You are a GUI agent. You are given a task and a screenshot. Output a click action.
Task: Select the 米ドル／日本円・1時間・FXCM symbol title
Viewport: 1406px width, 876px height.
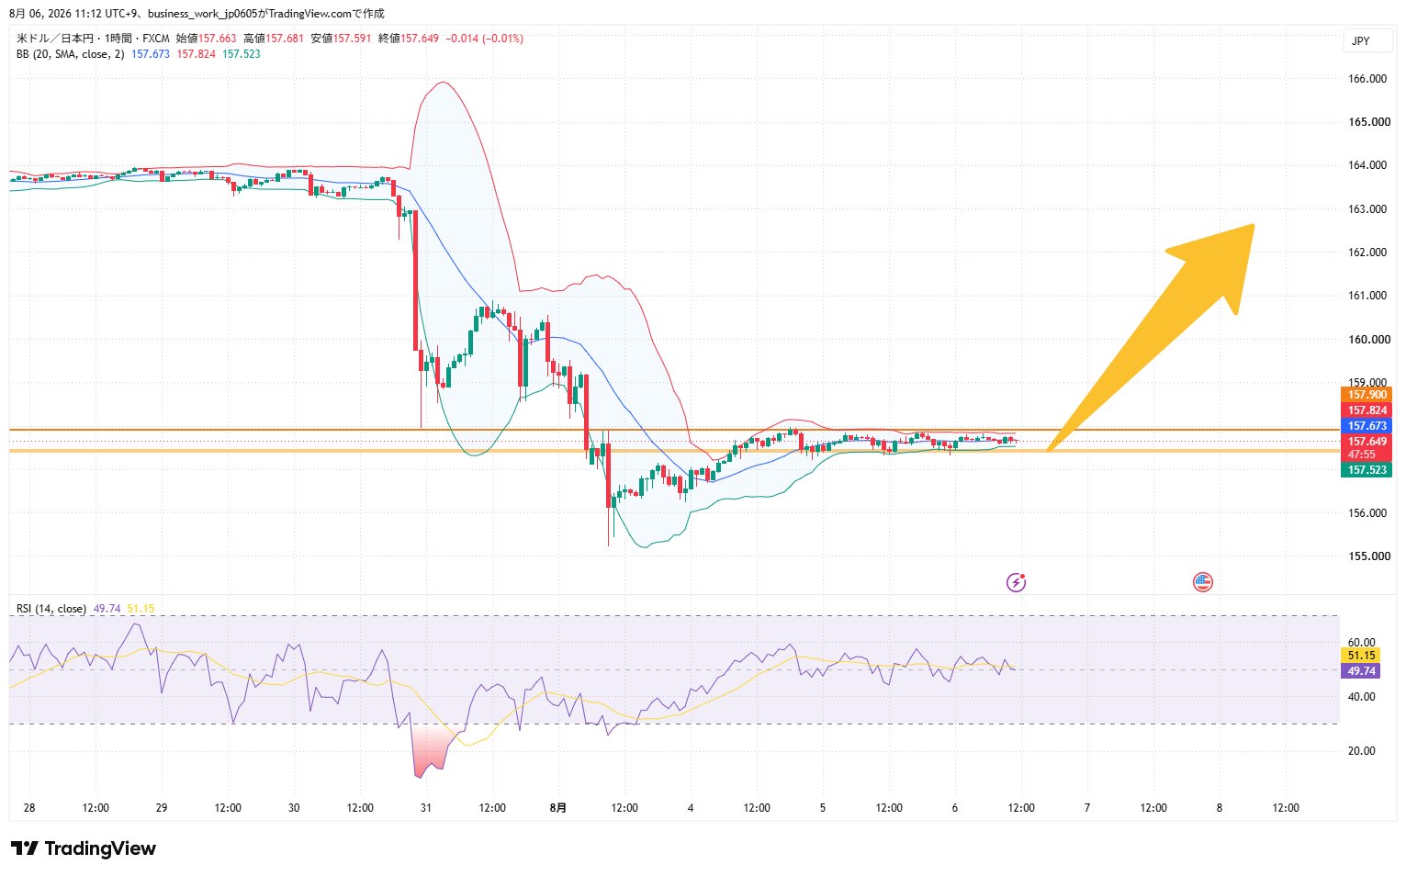93,39
